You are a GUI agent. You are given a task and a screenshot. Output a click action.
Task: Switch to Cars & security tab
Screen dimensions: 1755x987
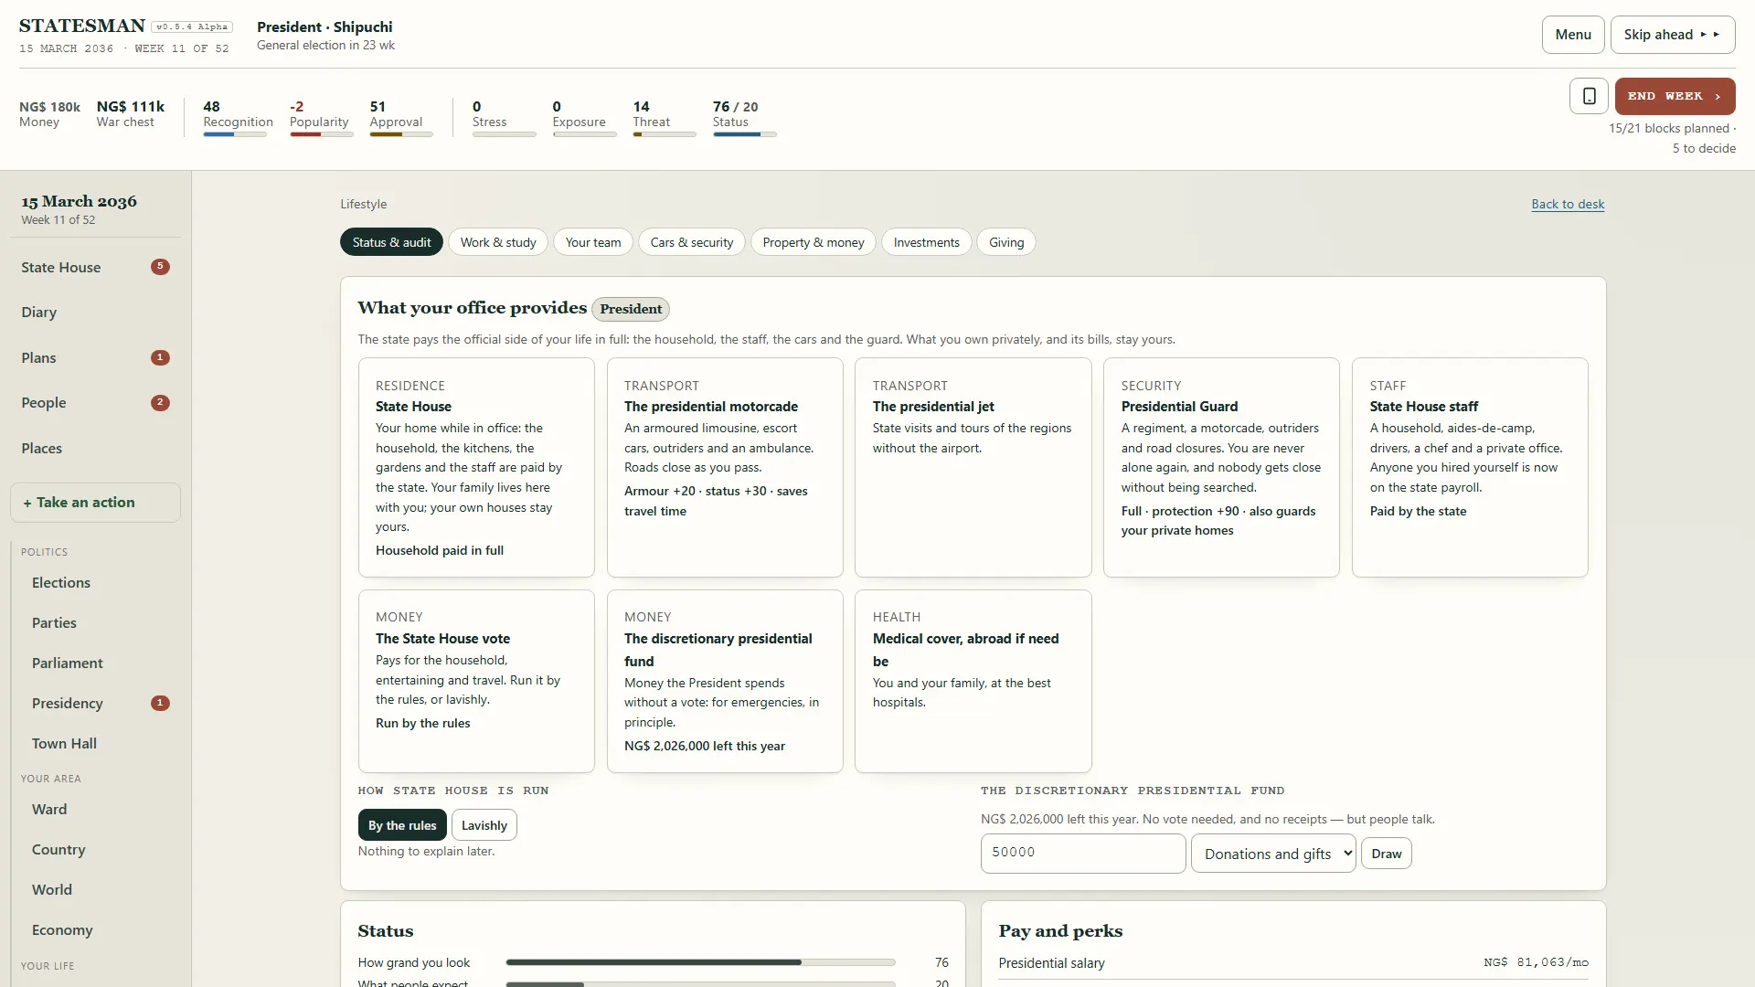point(692,242)
